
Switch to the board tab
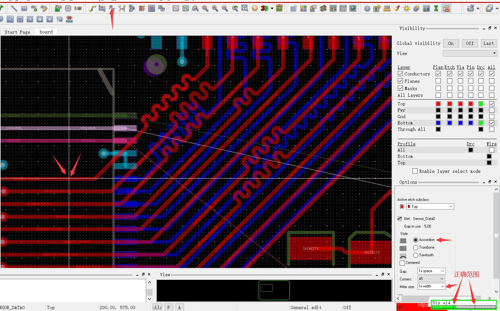click(46, 32)
